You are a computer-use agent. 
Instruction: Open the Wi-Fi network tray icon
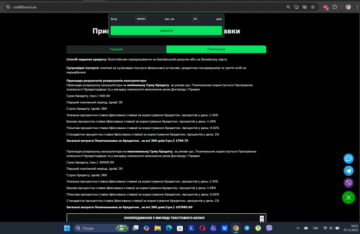point(325,228)
